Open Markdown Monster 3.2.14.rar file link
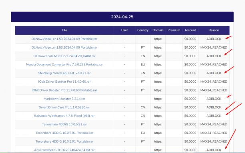 (64, 99)
